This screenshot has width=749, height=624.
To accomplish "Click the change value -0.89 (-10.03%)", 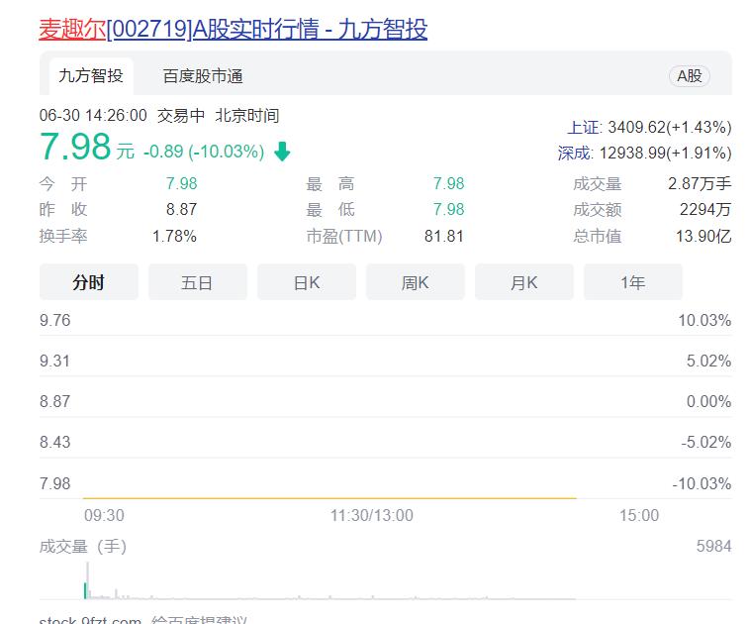I will click(204, 152).
